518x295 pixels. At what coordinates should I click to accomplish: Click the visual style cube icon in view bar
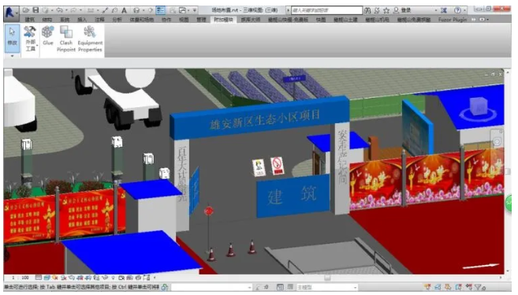[x=47, y=278]
